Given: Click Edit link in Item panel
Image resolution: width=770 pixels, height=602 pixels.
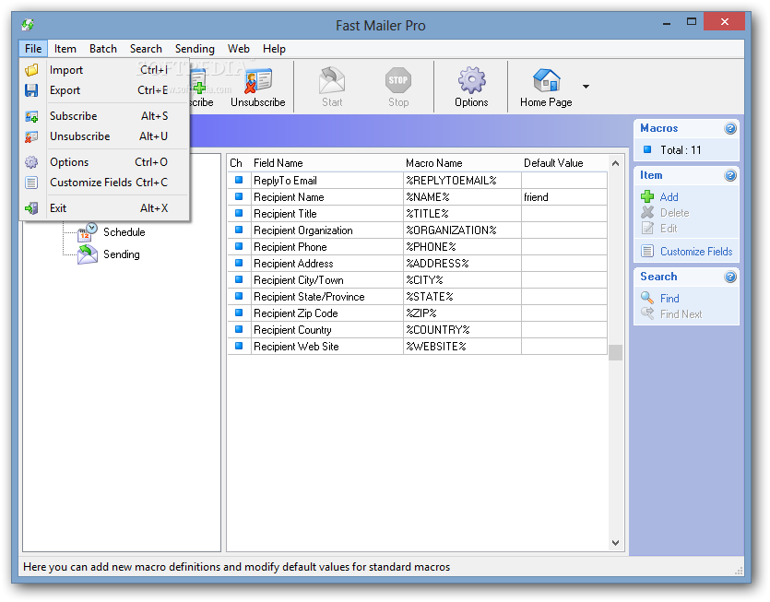Looking at the screenshot, I should click(669, 229).
